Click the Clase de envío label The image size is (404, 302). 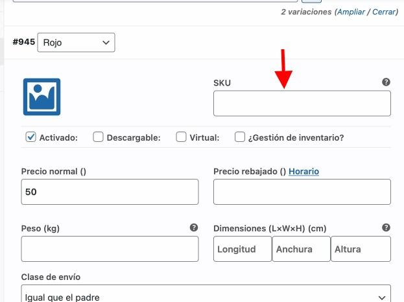pos(51,277)
